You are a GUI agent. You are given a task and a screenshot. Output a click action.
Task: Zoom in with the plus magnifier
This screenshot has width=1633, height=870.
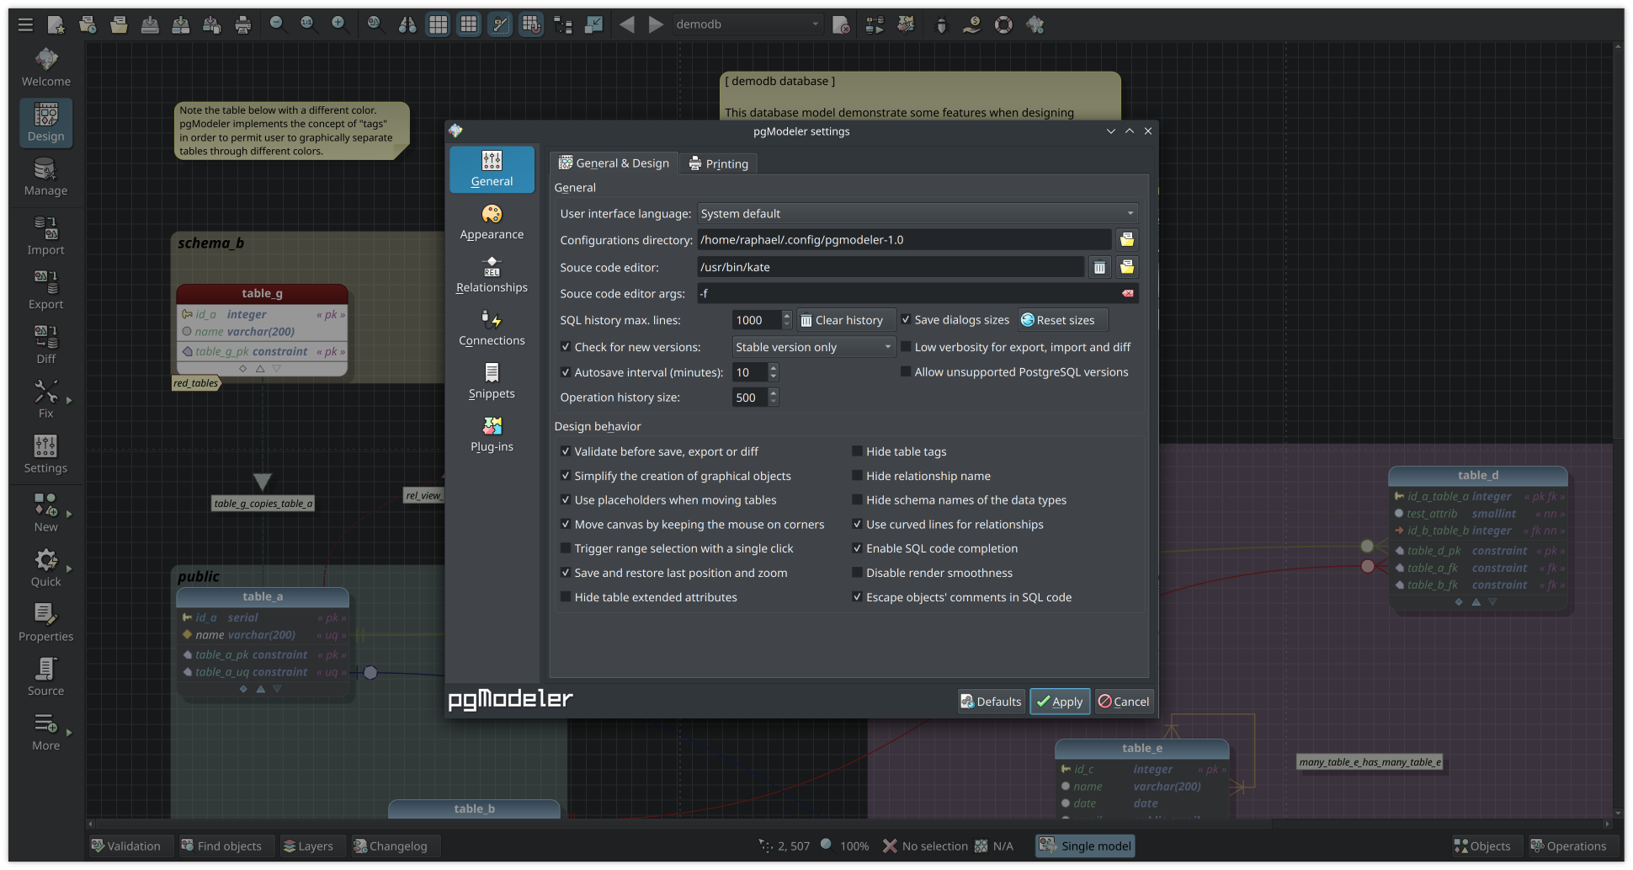339,24
